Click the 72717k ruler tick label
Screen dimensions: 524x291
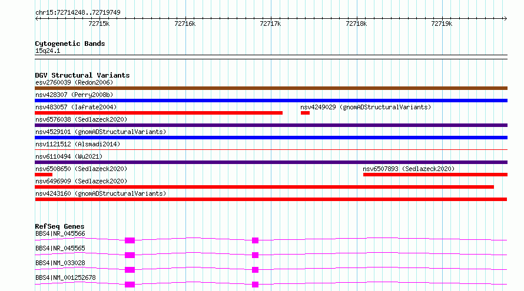coord(270,24)
